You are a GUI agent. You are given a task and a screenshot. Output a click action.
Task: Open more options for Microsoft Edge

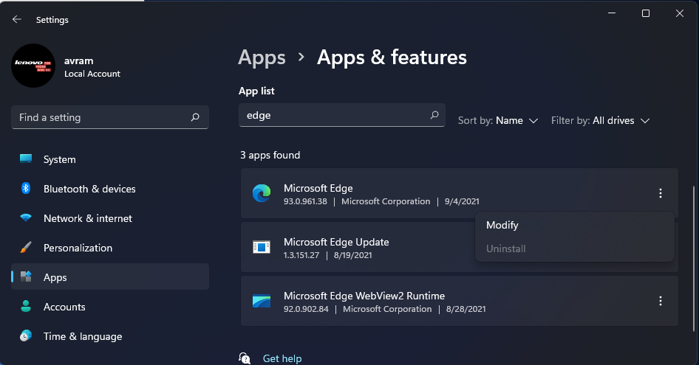tap(660, 194)
